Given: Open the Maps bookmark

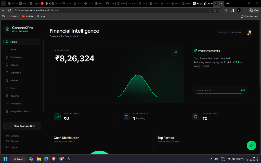Looking at the screenshot, I should click(41, 16).
